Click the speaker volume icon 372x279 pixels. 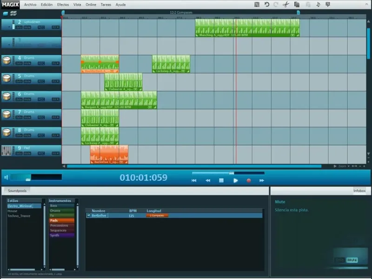point(6,177)
